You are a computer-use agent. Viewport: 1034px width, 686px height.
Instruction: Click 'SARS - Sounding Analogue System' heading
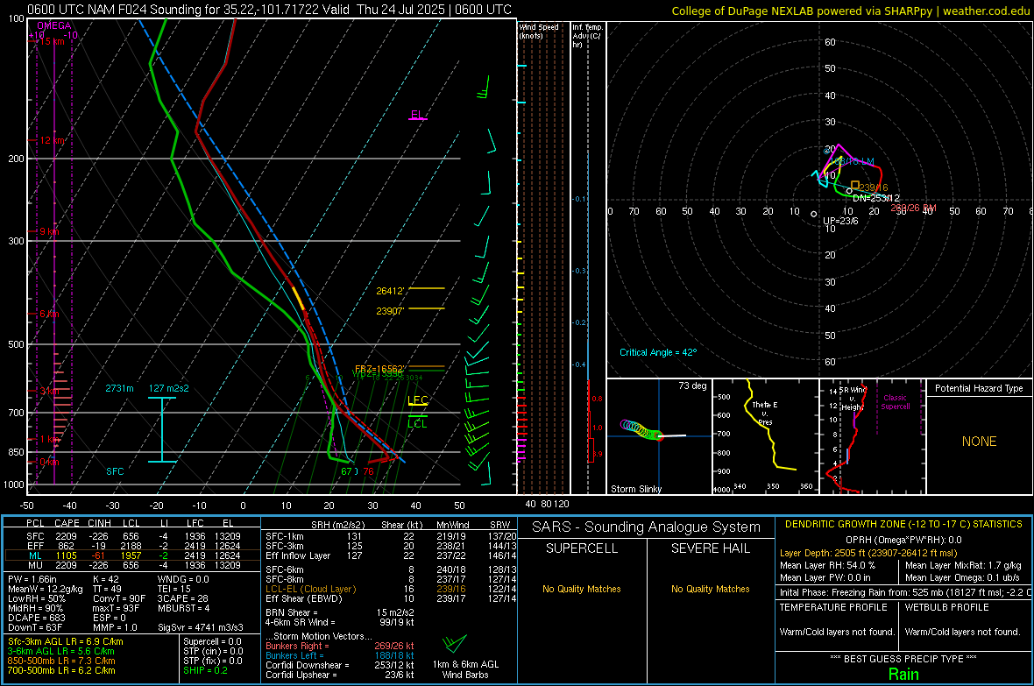tap(646, 527)
